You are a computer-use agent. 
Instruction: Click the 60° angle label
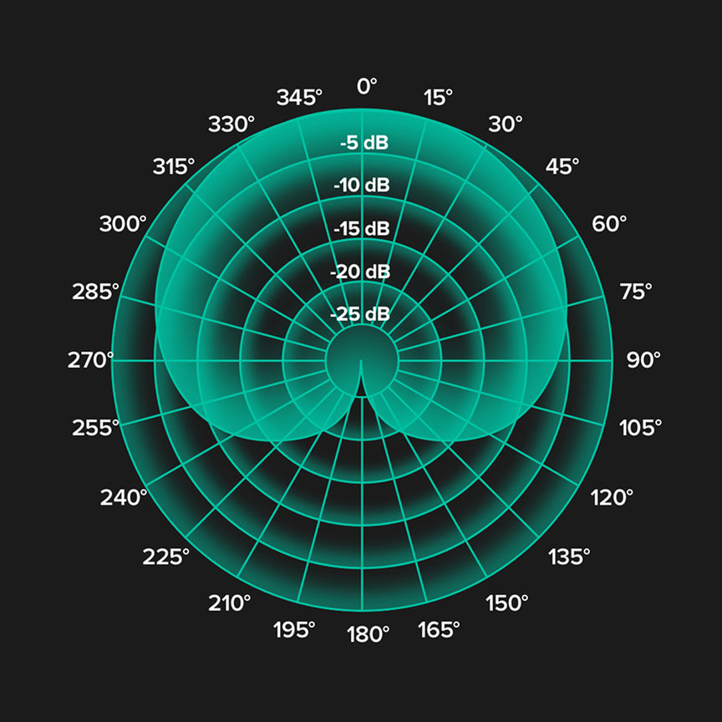pos(609,224)
